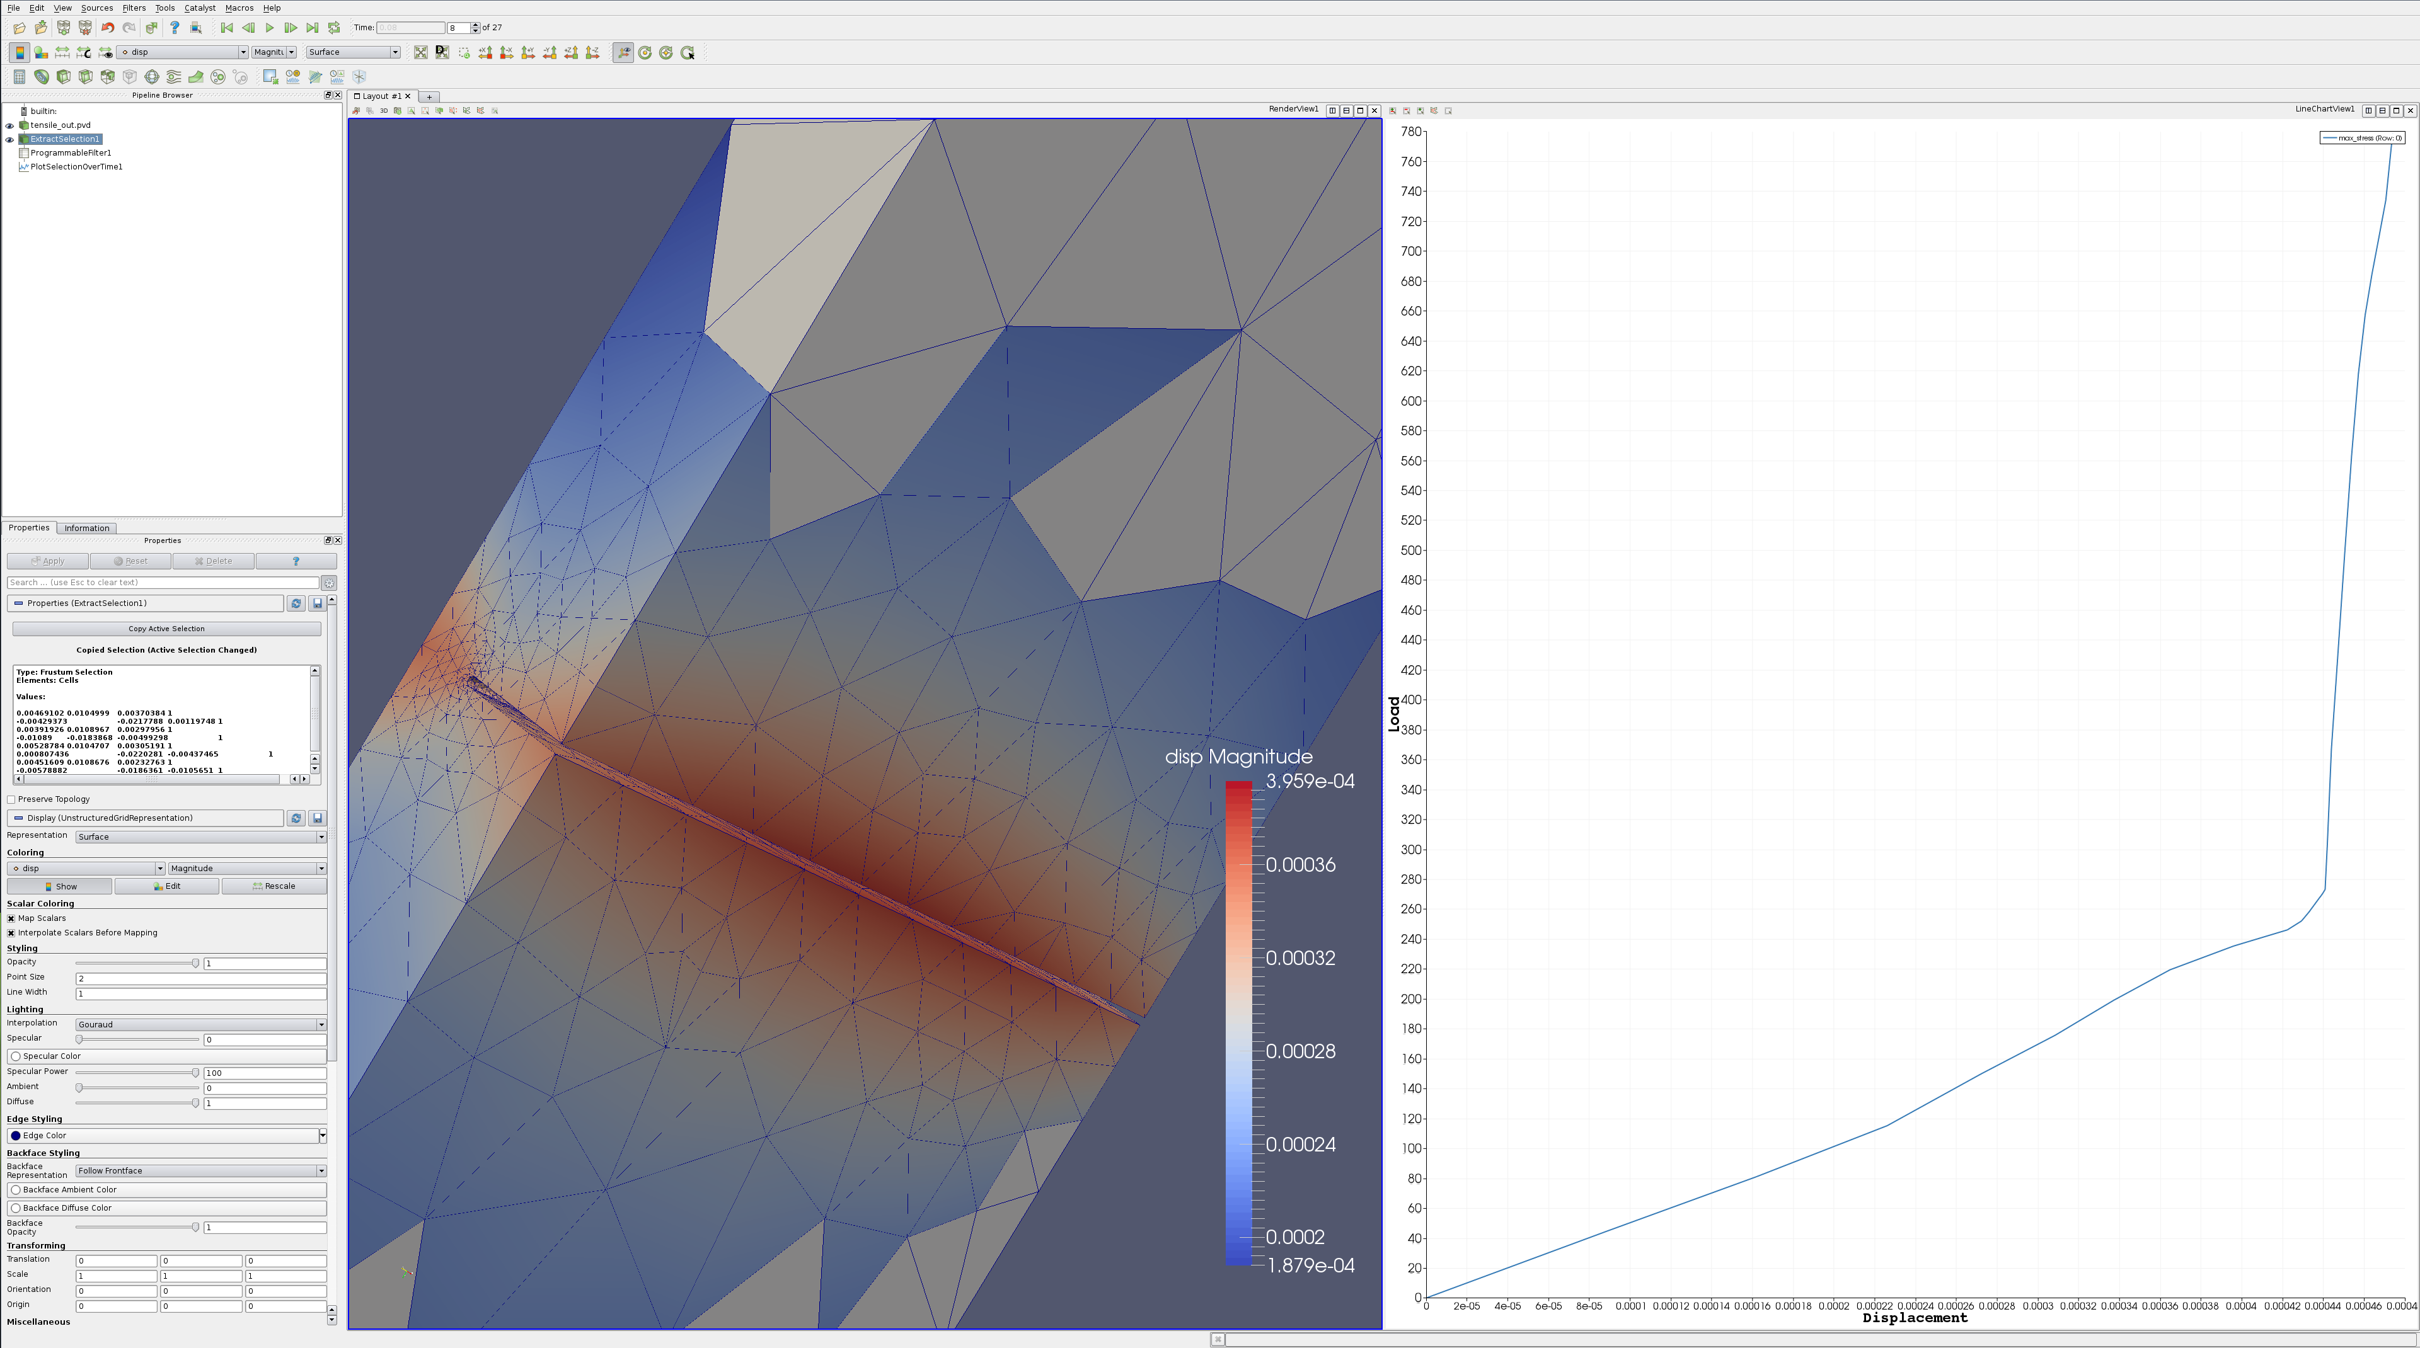The image size is (2420, 1348).
Task: Set view direction to +X
Action: click(486, 52)
